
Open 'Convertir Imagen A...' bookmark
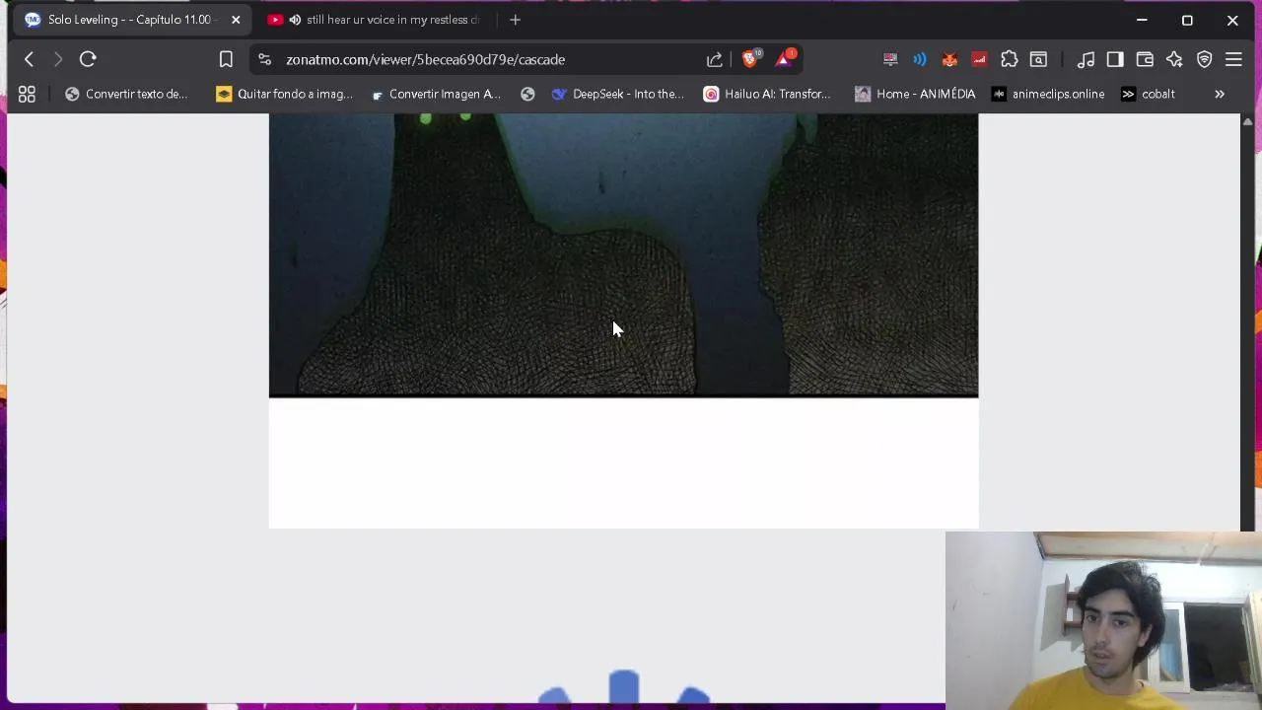[x=436, y=94]
